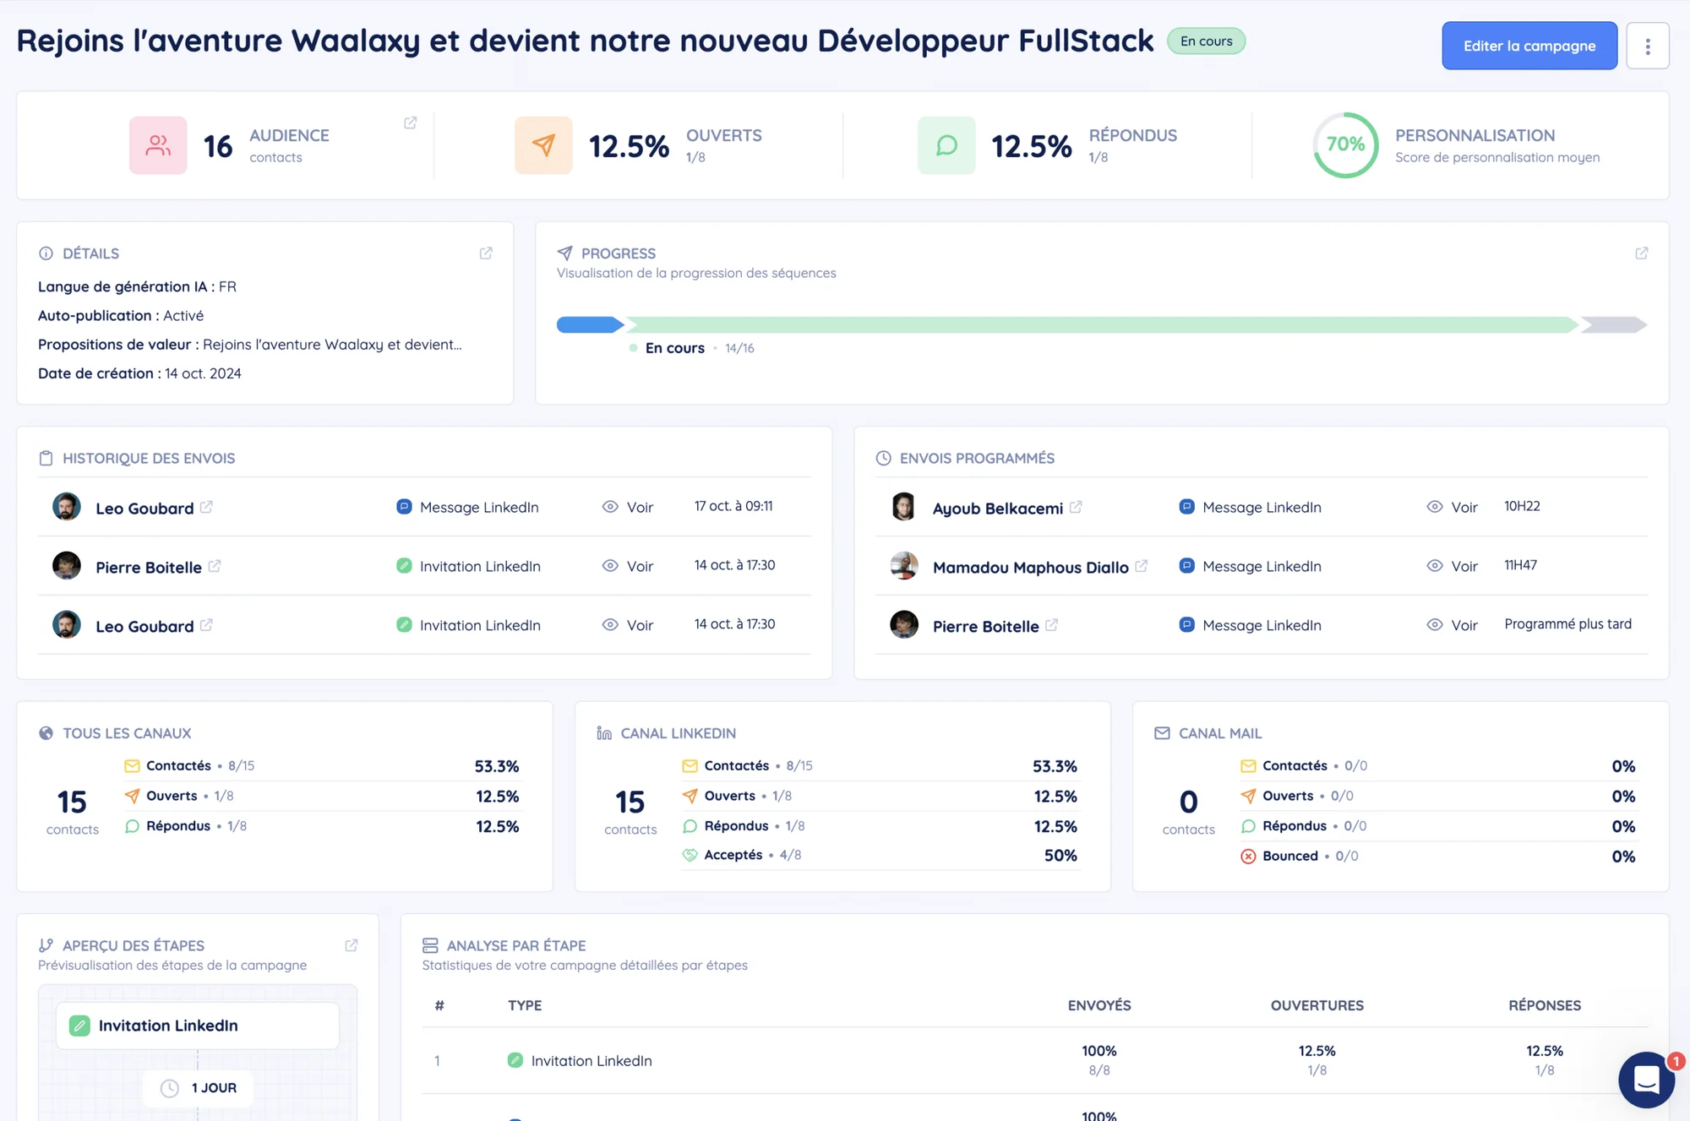
Task: Click Ayoub Belkacemi's avatar
Action: [x=904, y=507]
